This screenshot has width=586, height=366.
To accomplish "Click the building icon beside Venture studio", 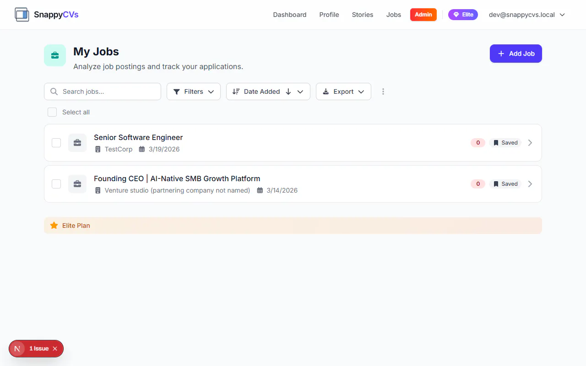I will 98,190.
